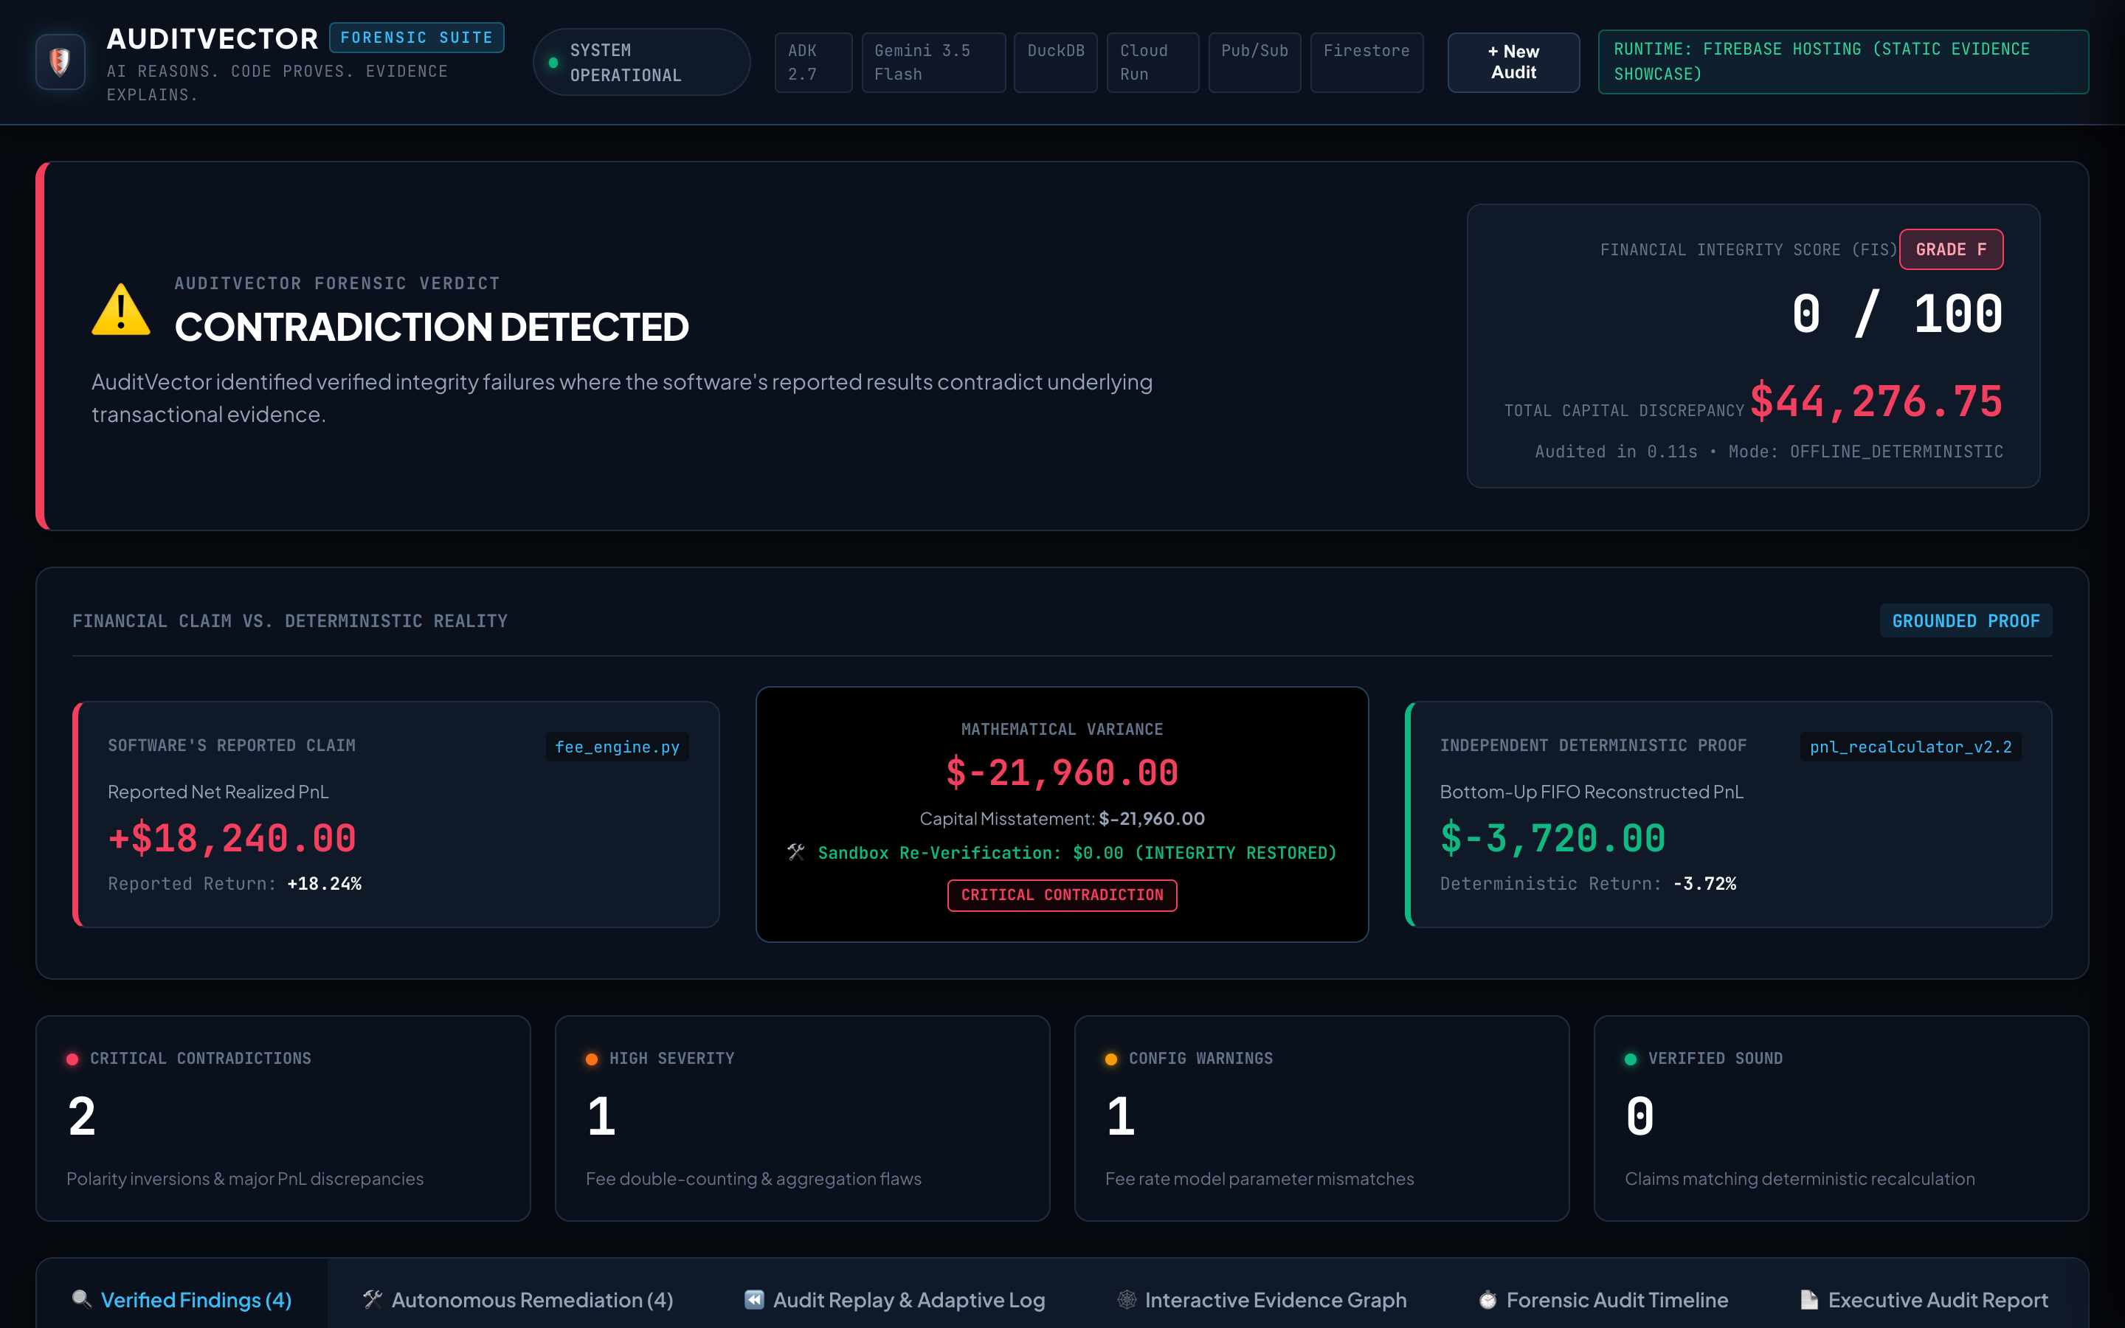Click the green System Operational status dot
The width and height of the screenshot is (2125, 1328).
point(553,63)
